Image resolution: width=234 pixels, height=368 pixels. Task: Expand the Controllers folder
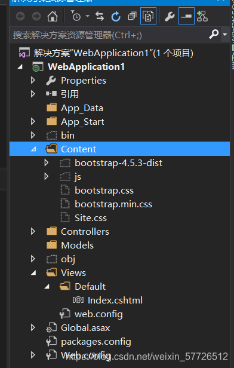33,232
